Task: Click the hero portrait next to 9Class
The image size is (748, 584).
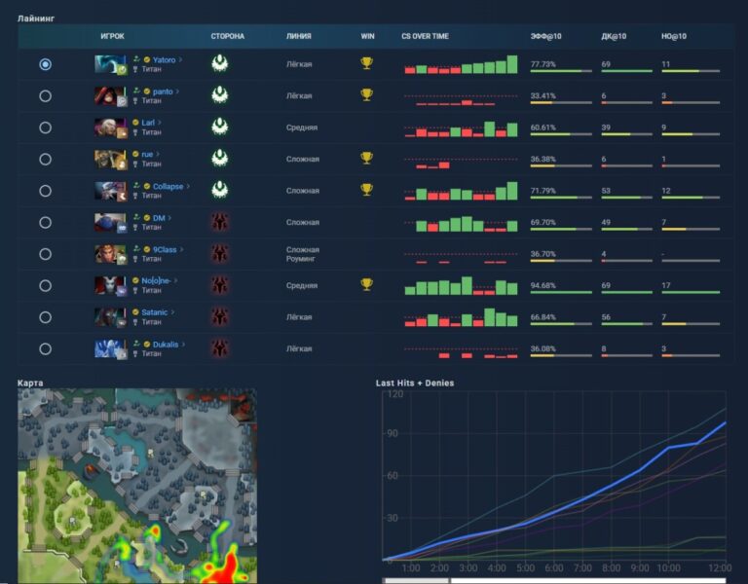Action: (110, 254)
